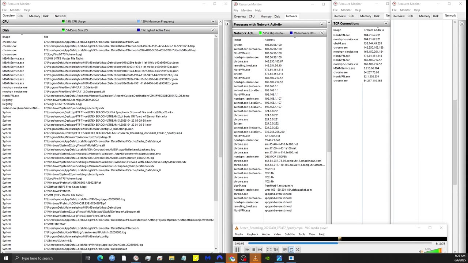This screenshot has height=263, width=468.
Task: Open Task View from the taskbar
Action: [88, 258]
